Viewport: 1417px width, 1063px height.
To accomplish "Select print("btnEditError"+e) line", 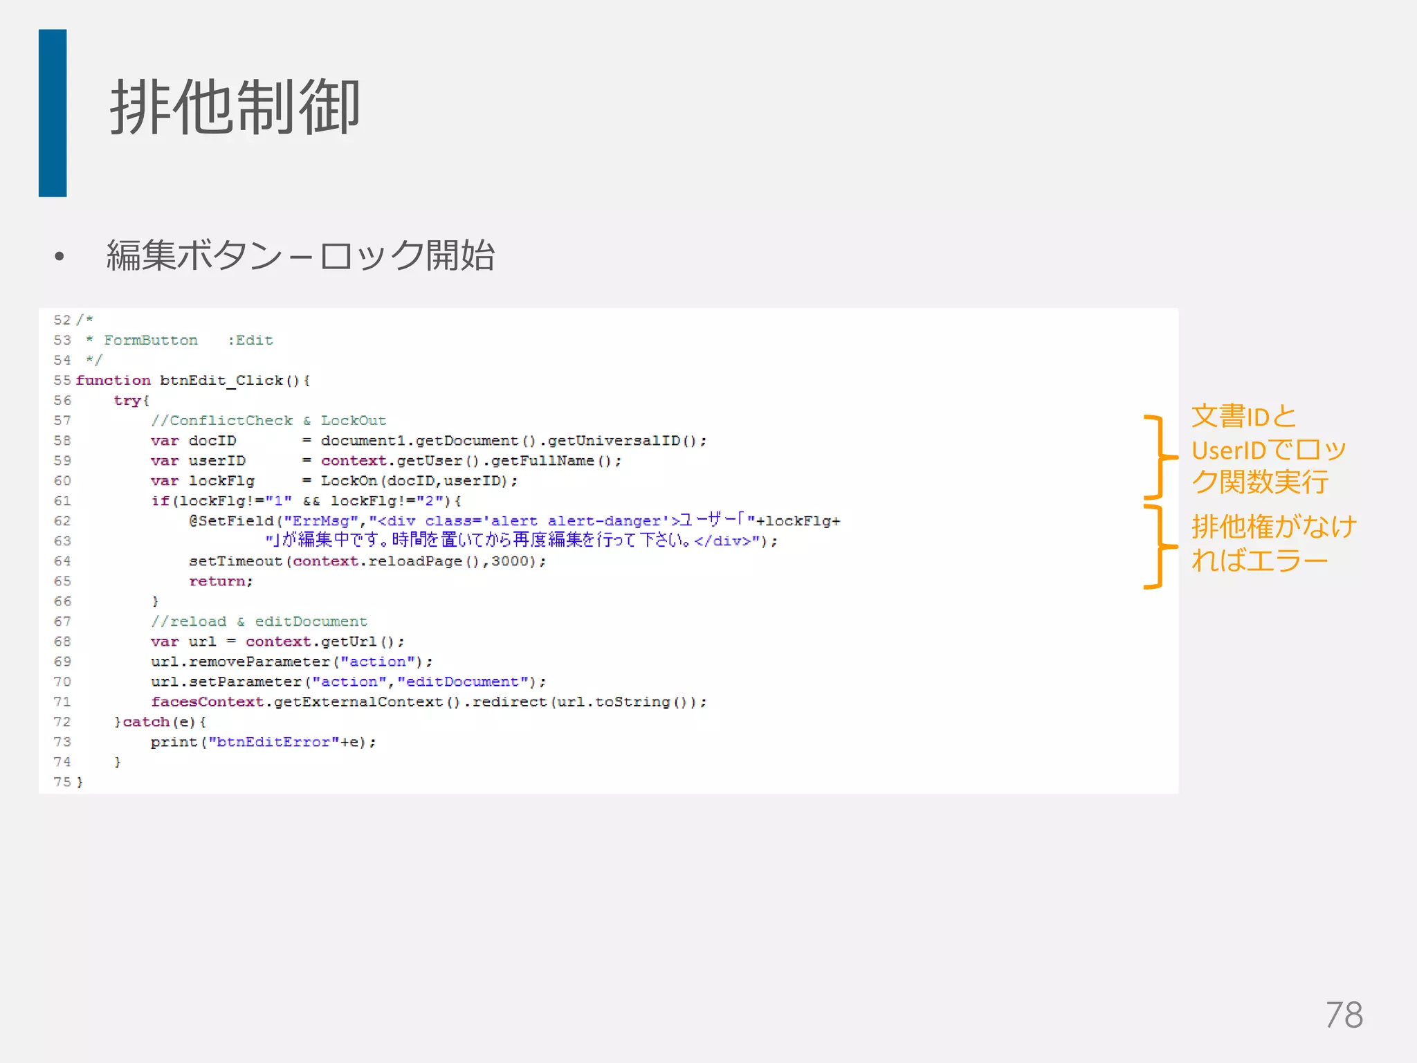I will tap(264, 741).
